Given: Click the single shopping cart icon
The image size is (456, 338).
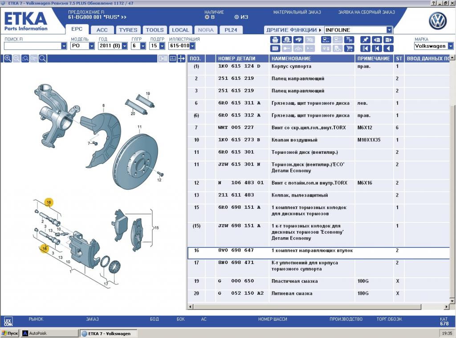Looking at the screenshot, I should pos(349,48).
